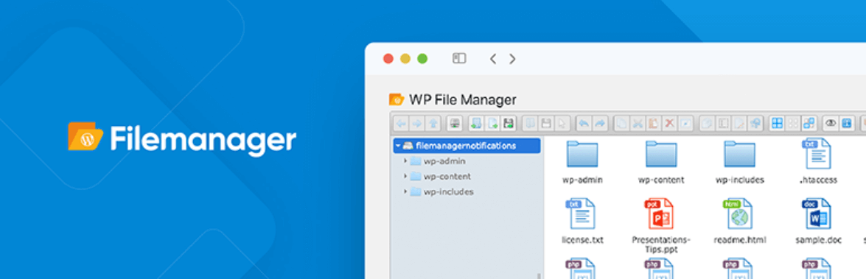This screenshot has height=279, width=866.
Task: Toggle the eye Preview icon
Action: coord(831,124)
